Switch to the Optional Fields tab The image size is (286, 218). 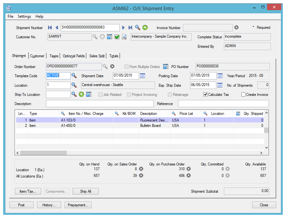click(73, 56)
